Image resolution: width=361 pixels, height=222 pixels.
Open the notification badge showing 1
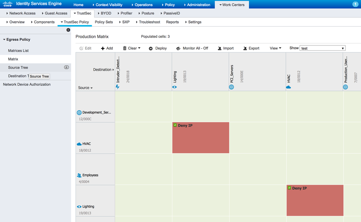click(355, 4)
